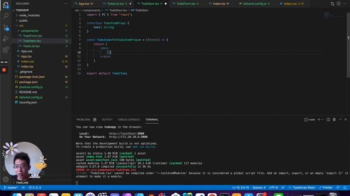Maximize panel with up chevron
350x196 pixels.
340,120
